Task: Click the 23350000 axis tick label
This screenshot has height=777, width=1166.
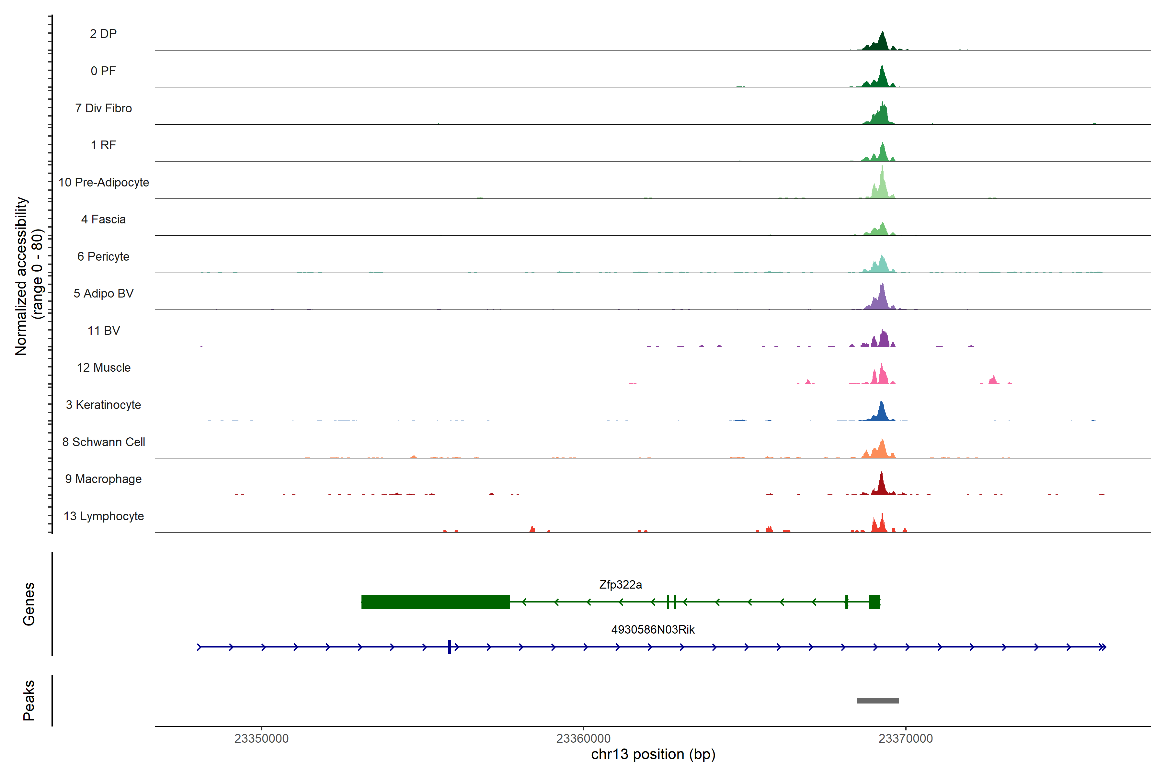Action: pos(261,738)
